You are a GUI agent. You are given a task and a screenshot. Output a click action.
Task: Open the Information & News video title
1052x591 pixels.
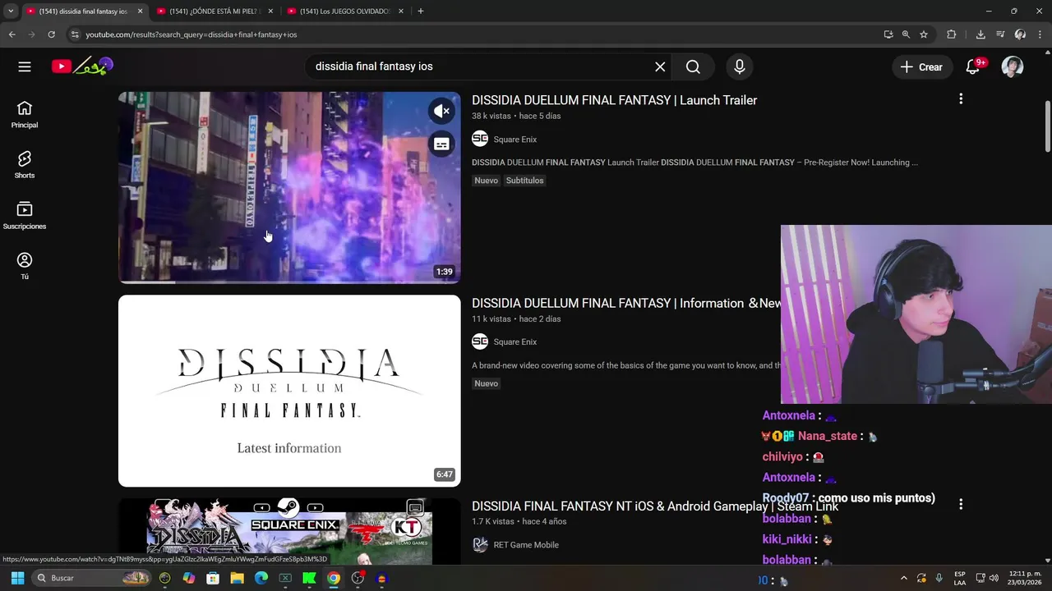[x=626, y=303]
